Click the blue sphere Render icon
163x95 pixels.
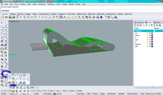click(101, 17)
